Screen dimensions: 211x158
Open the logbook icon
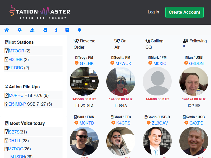[x=67, y=30]
